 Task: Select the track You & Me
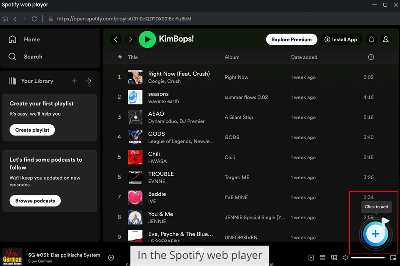pos(160,214)
